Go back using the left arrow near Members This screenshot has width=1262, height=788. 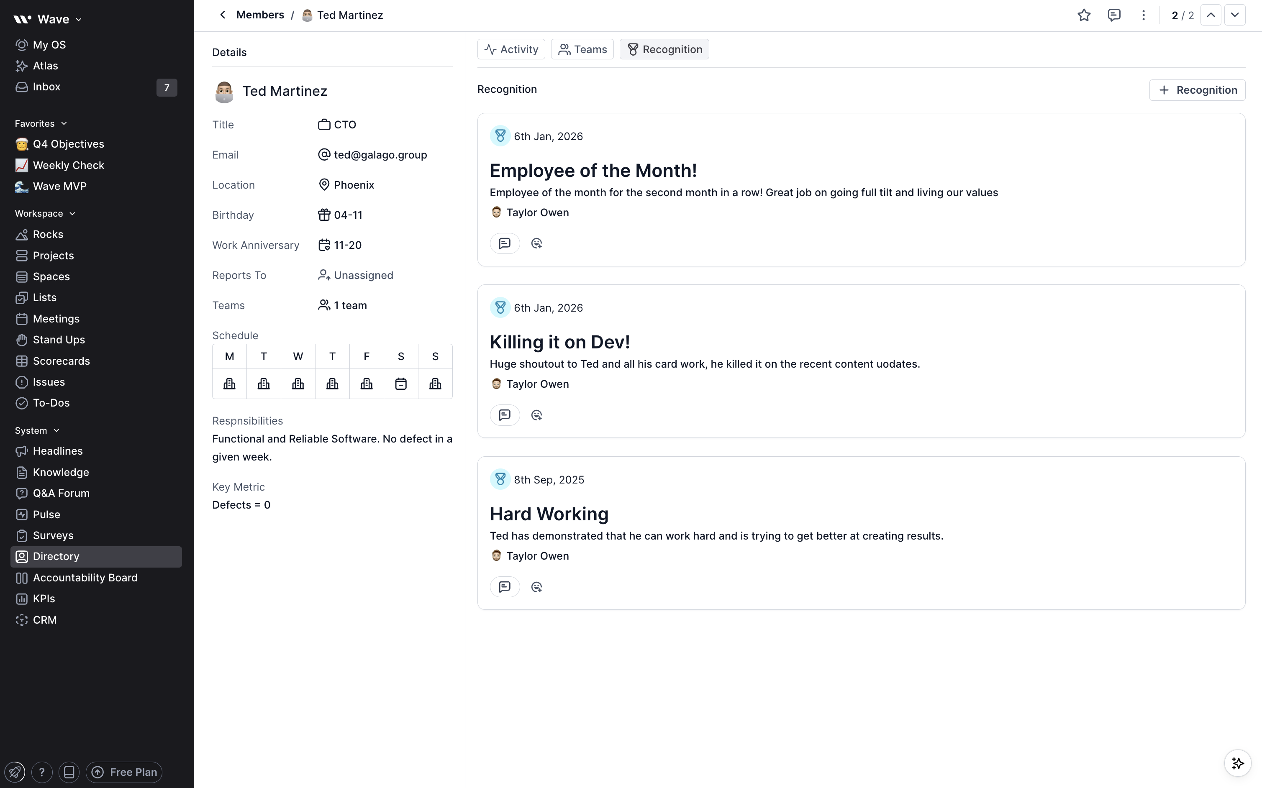[223, 15]
